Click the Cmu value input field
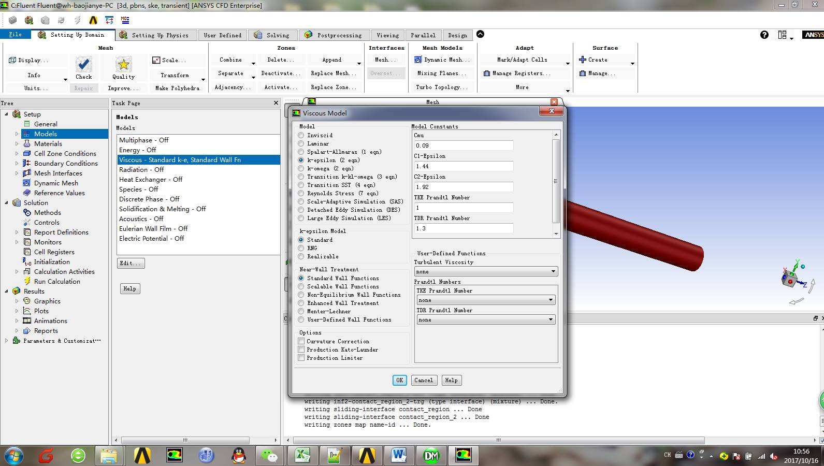 point(464,145)
